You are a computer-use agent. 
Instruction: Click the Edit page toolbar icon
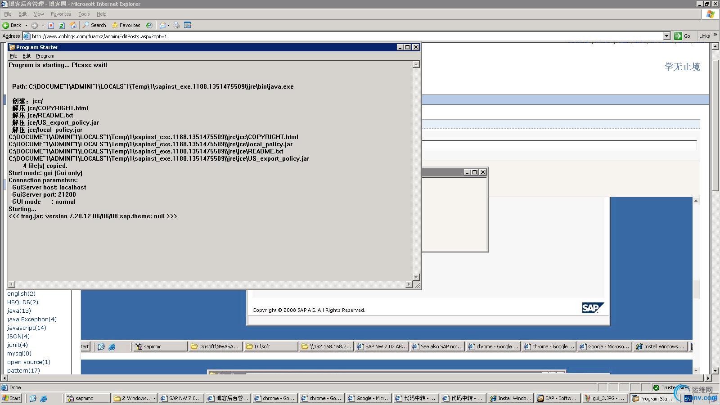click(x=188, y=25)
